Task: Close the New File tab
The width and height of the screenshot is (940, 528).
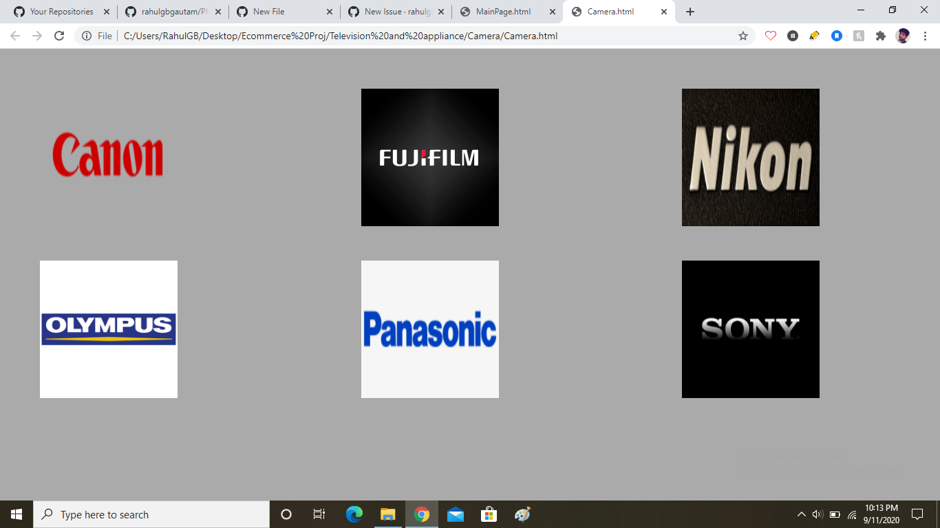Action: tap(330, 12)
